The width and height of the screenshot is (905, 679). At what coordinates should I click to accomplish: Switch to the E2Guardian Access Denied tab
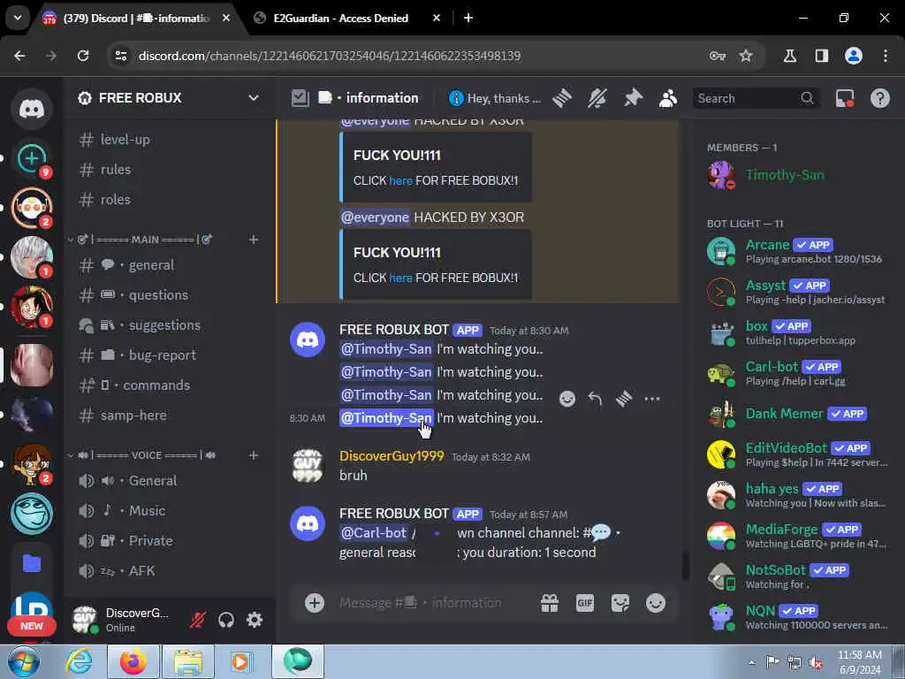[340, 19]
